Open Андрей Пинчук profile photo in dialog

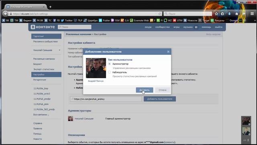pos(96,68)
